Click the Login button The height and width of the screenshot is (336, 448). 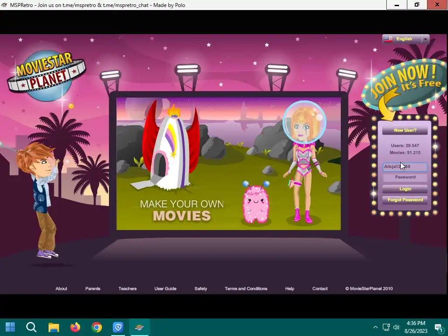[x=405, y=189]
